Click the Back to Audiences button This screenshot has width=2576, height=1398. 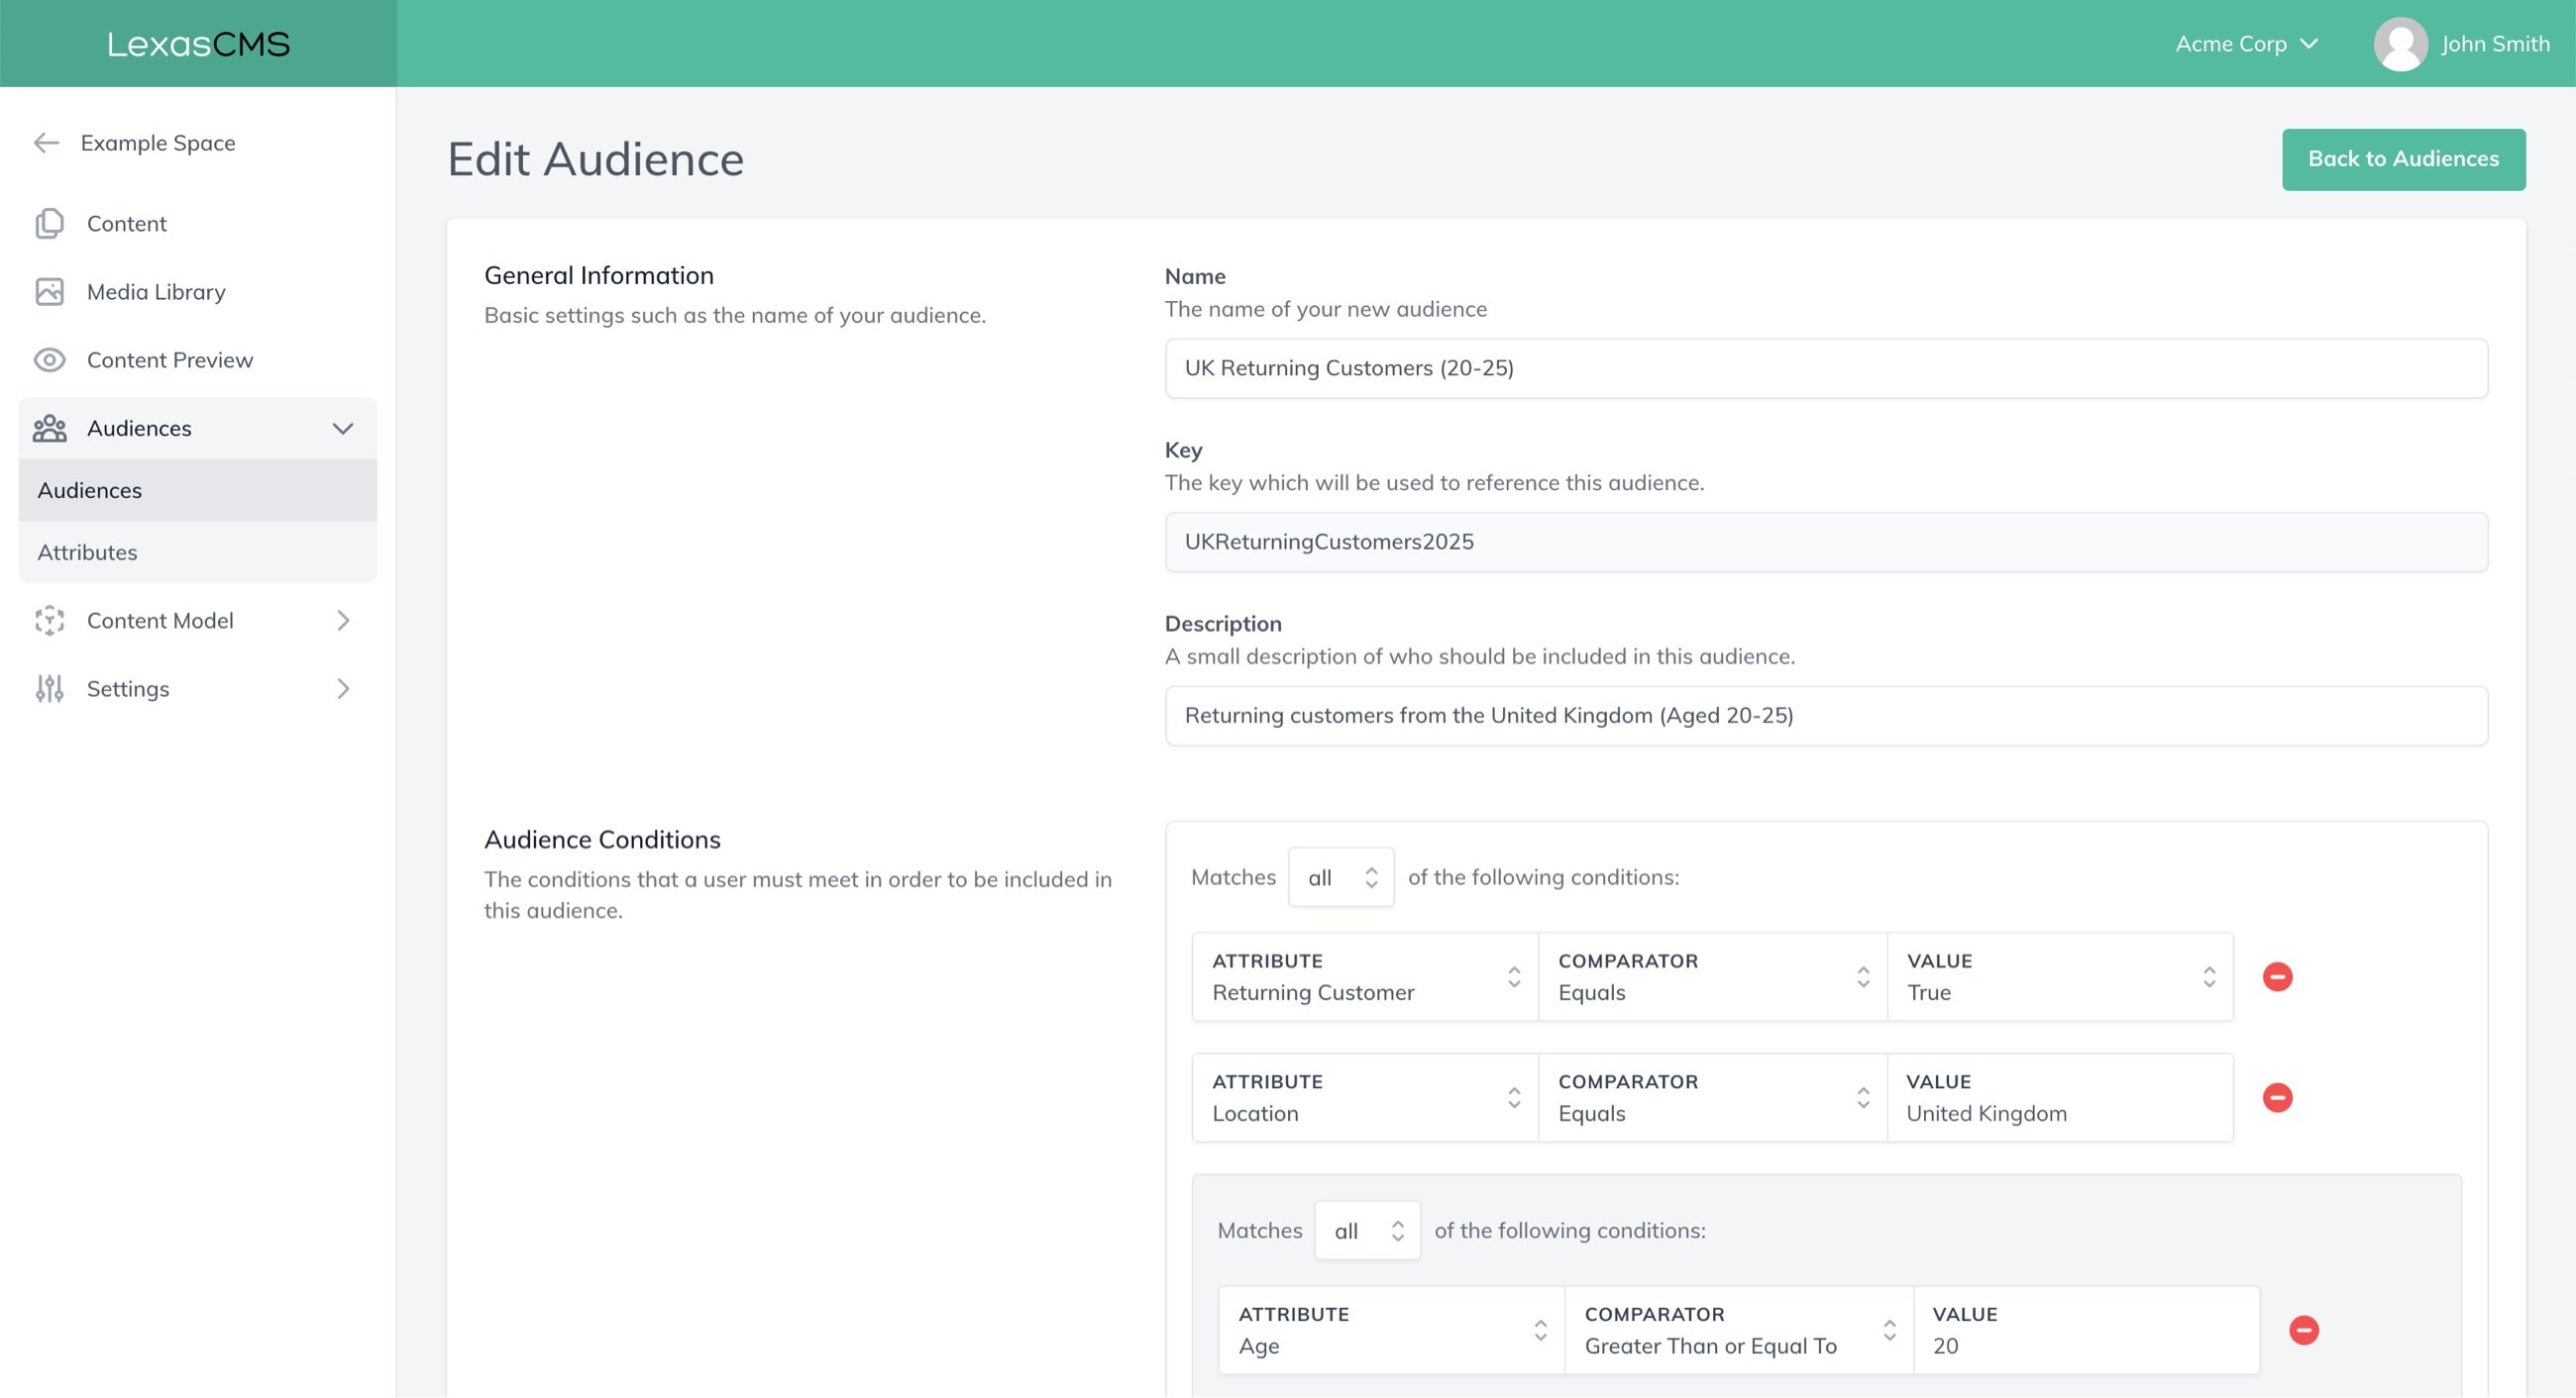click(x=2402, y=158)
